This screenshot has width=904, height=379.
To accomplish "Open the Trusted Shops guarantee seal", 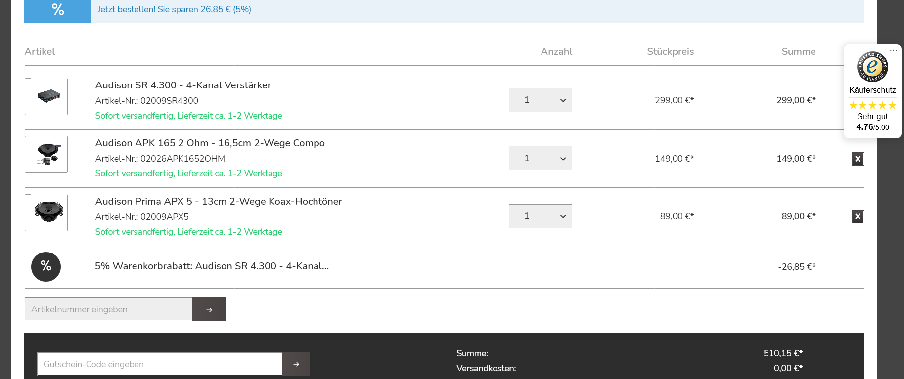I will [x=872, y=67].
